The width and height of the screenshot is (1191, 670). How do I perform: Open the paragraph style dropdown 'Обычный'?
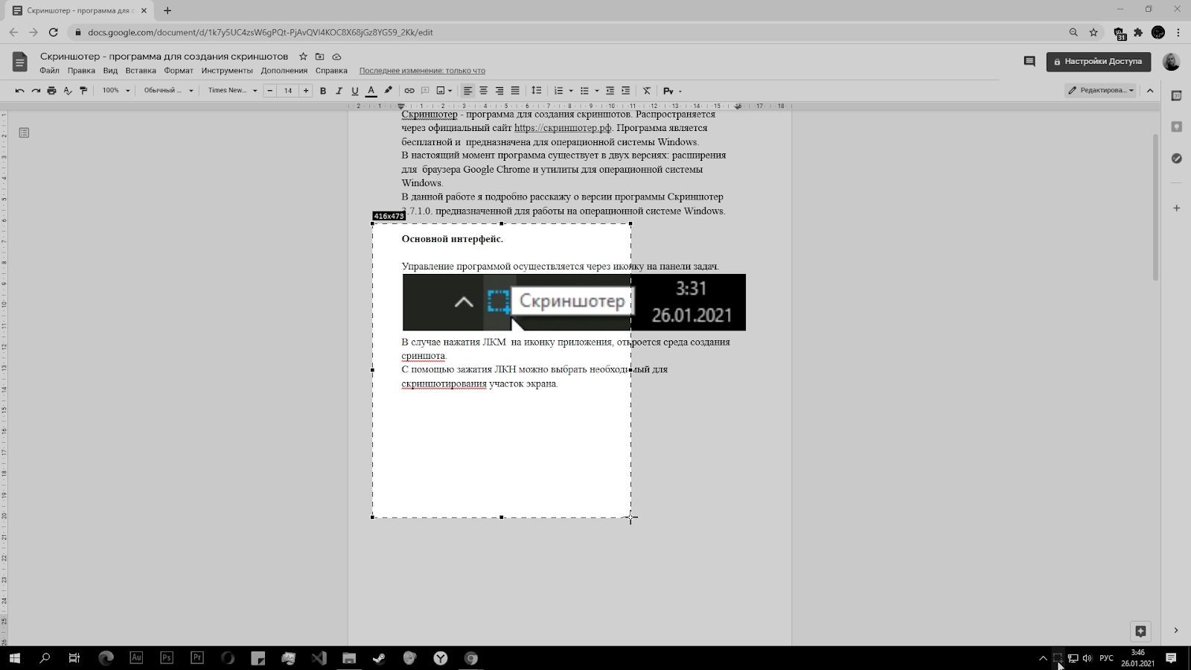tap(168, 91)
